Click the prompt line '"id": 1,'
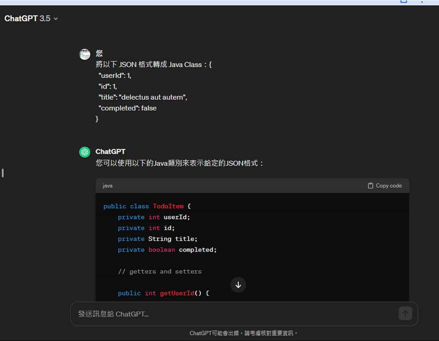 108,87
